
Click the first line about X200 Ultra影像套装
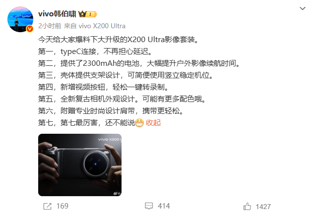(x=119, y=40)
